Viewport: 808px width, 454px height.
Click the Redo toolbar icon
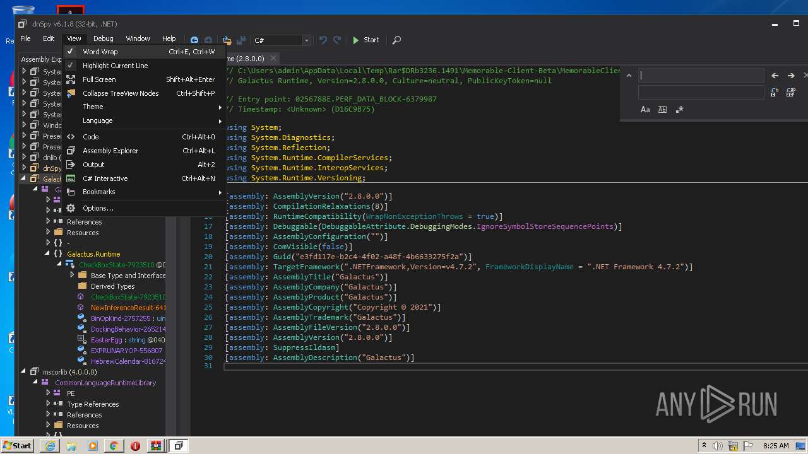click(337, 40)
